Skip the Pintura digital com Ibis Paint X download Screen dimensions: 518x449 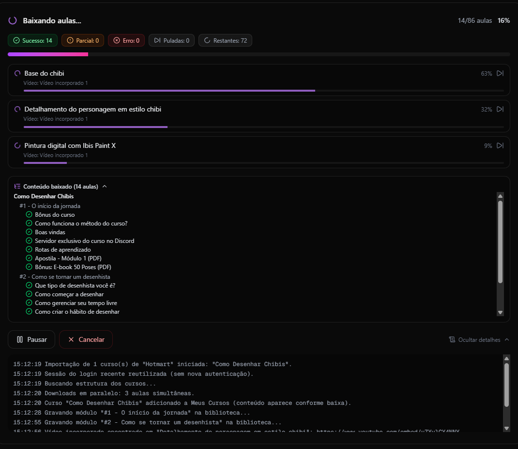click(x=500, y=145)
